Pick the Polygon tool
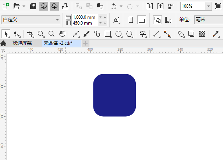The width and height of the screenshot is (223, 160). pos(129,34)
